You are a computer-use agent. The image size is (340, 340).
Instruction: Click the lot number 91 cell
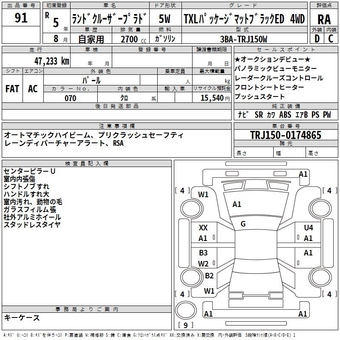point(21,17)
